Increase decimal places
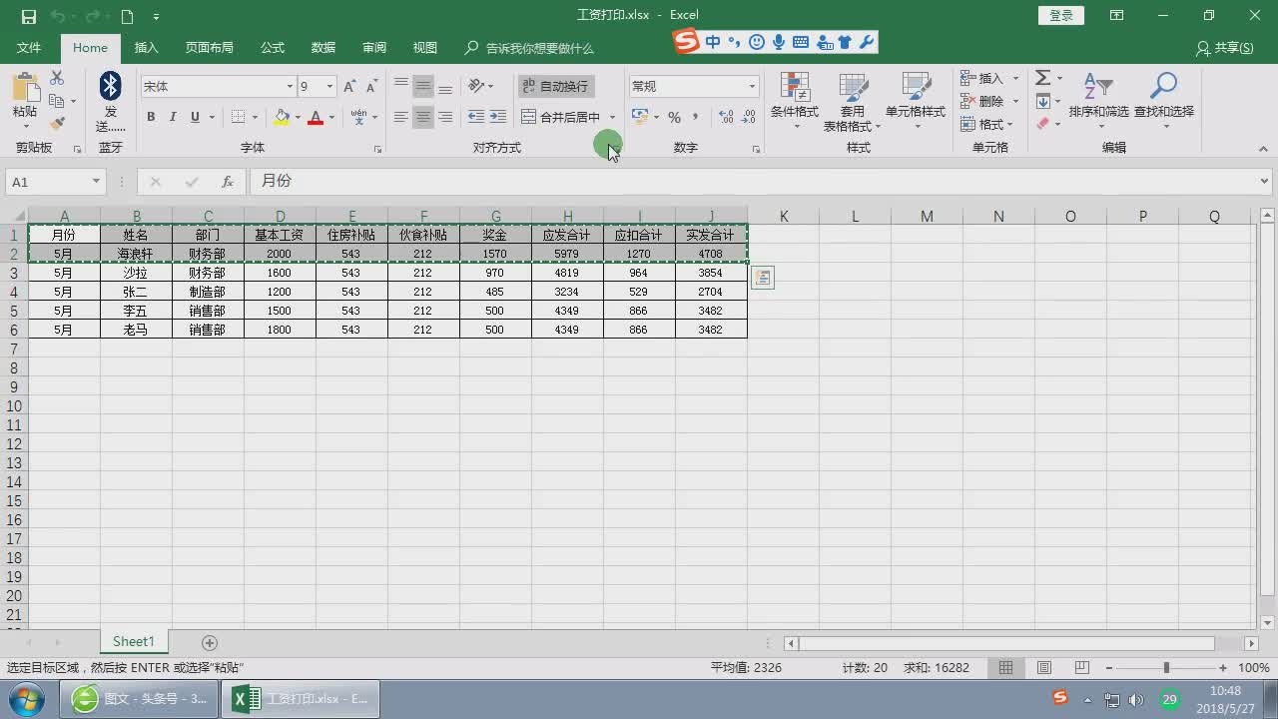The image size is (1278, 719). tap(725, 117)
